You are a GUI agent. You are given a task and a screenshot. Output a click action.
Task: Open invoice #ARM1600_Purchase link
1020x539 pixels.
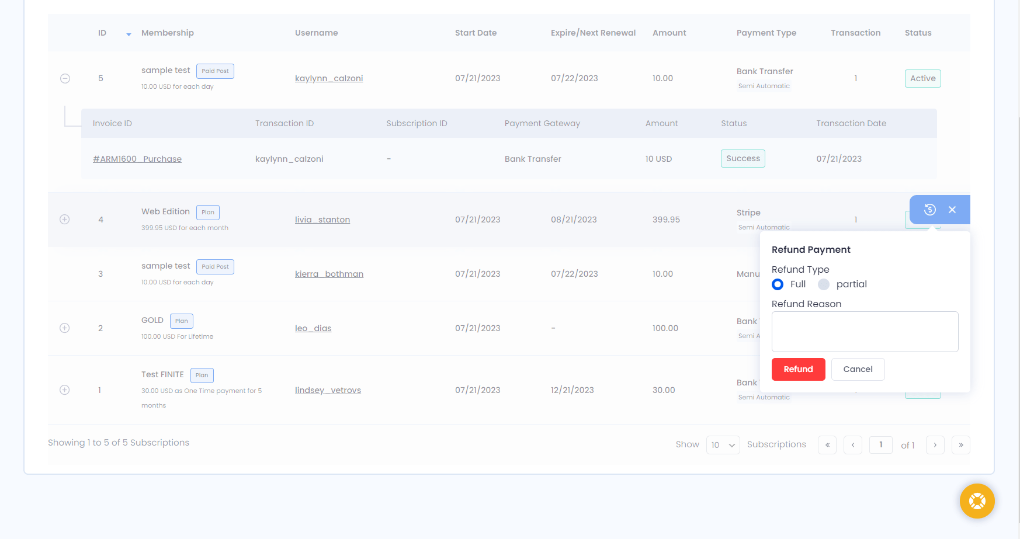point(137,159)
